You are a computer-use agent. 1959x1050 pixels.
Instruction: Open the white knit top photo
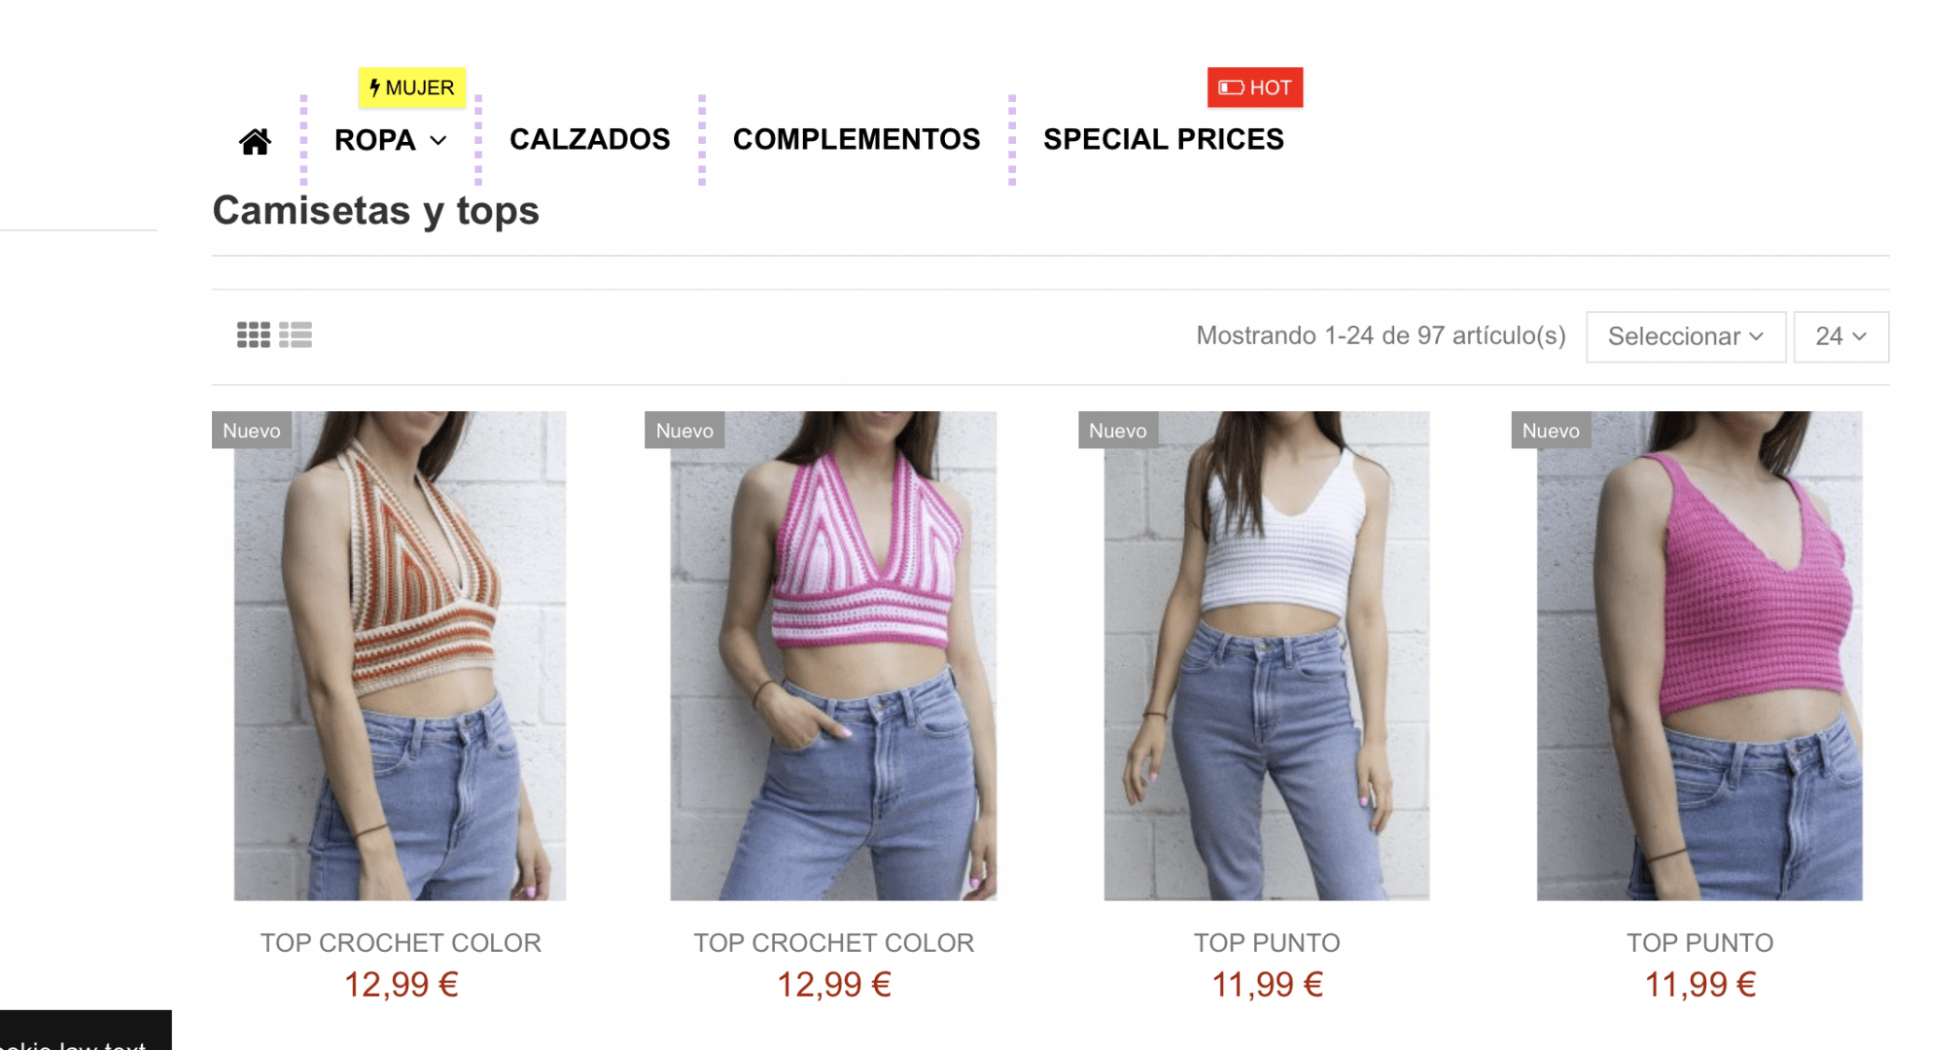[x=1267, y=655]
